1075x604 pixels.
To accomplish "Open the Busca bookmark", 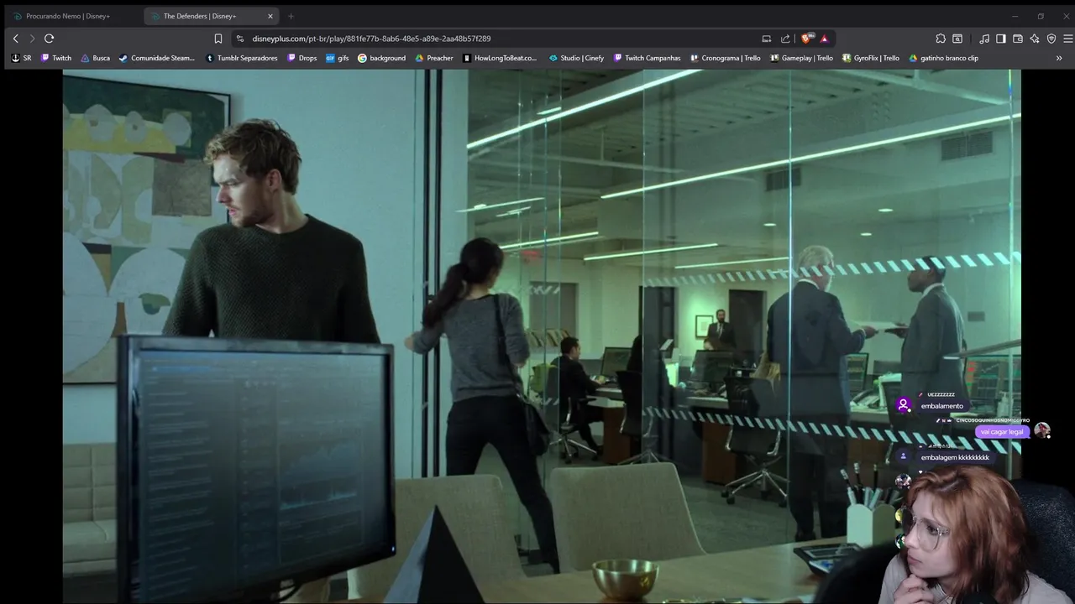I will pos(95,58).
